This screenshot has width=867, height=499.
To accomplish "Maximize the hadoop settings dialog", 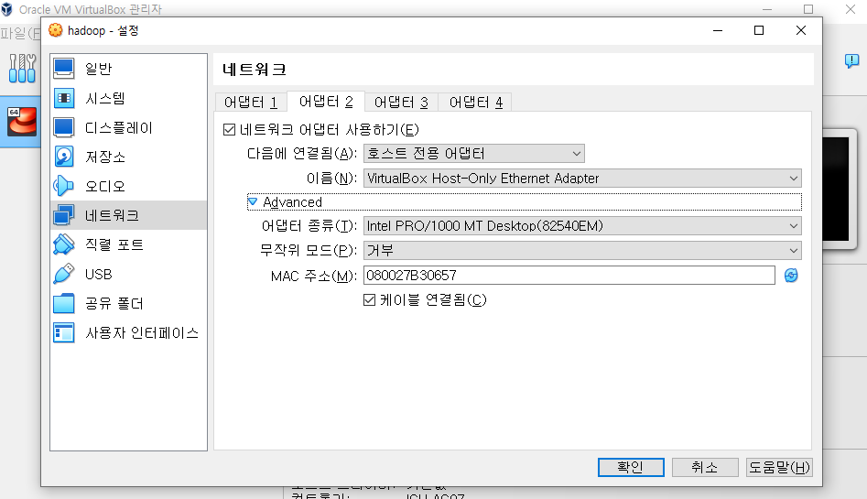I will [x=759, y=30].
